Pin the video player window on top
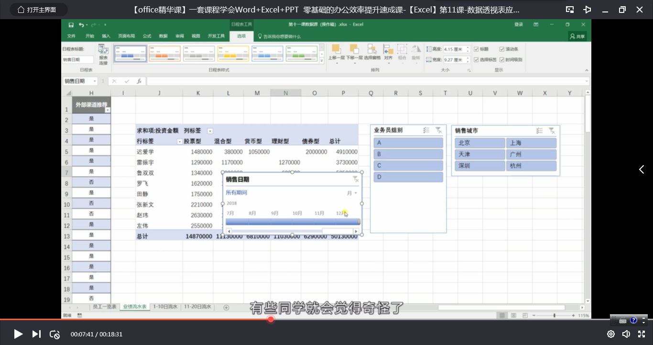653x345 pixels. coord(588,10)
